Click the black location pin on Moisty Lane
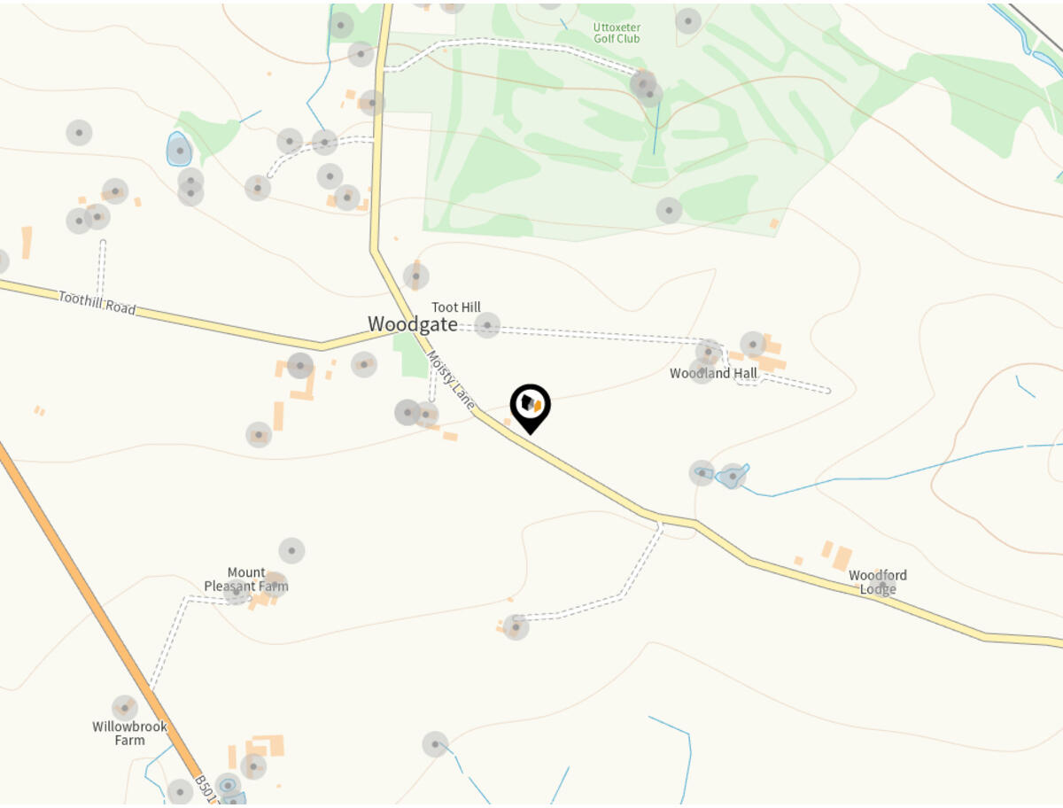The height and width of the screenshot is (808, 1063). [x=530, y=408]
